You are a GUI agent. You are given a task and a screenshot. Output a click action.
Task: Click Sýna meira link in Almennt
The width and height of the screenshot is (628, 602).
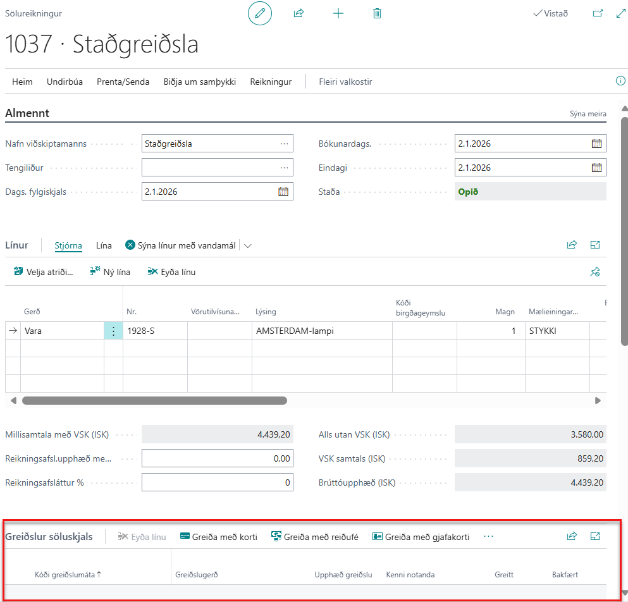(x=588, y=114)
